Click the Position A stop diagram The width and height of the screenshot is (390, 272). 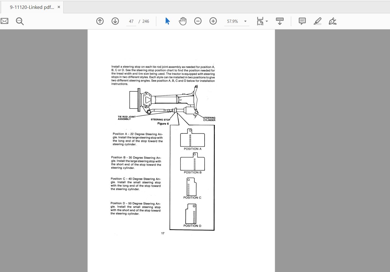pyautogui.click(x=192, y=138)
